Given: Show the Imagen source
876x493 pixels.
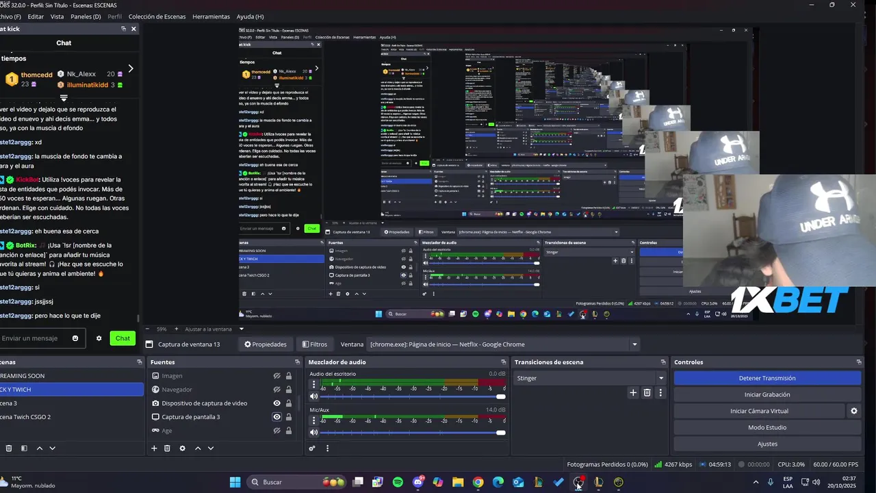Looking at the screenshot, I should coord(277,376).
